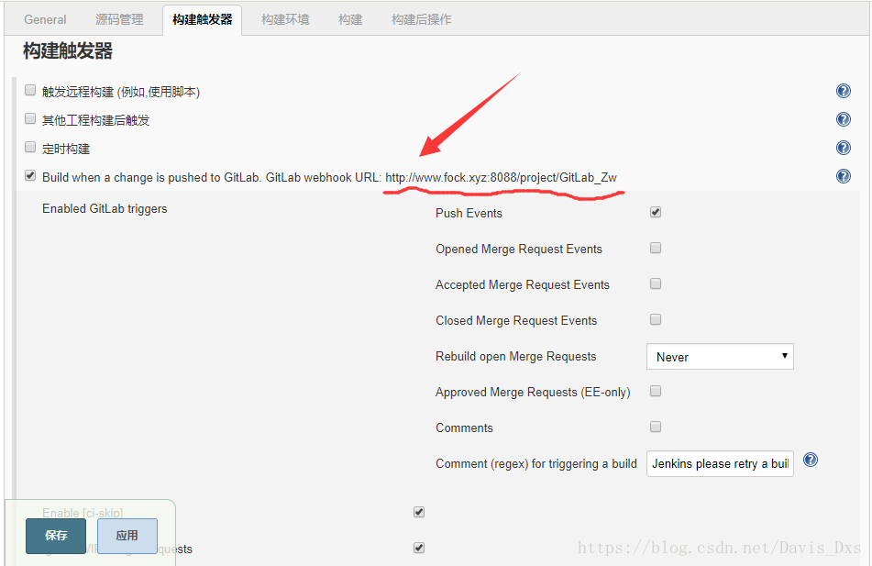The height and width of the screenshot is (566, 872).
Task: Check Approved Merge Requests (EE-only)
Action: tap(656, 392)
